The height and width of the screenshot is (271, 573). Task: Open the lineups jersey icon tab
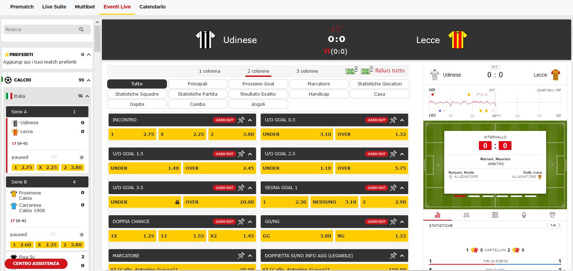click(552, 215)
